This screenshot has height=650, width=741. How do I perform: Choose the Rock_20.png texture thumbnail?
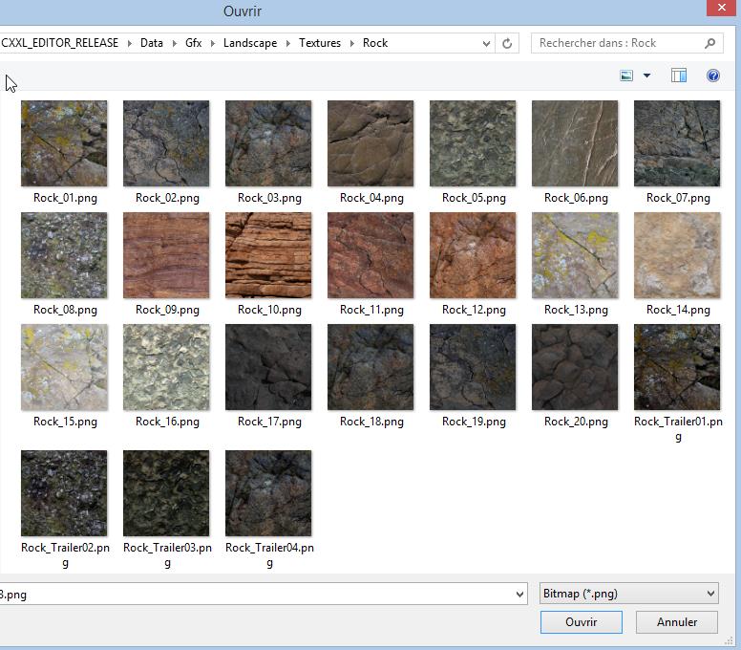[x=575, y=368]
